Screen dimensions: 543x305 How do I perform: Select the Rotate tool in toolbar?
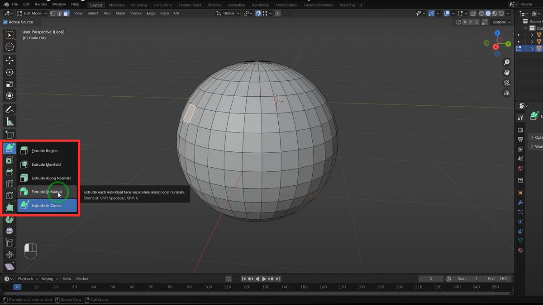(9, 72)
